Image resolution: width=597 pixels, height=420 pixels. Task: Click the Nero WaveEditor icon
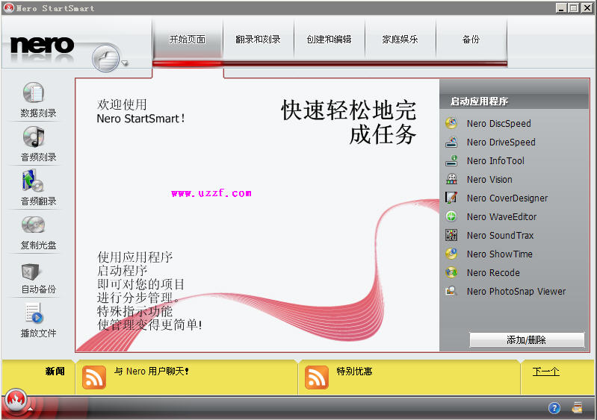451,216
